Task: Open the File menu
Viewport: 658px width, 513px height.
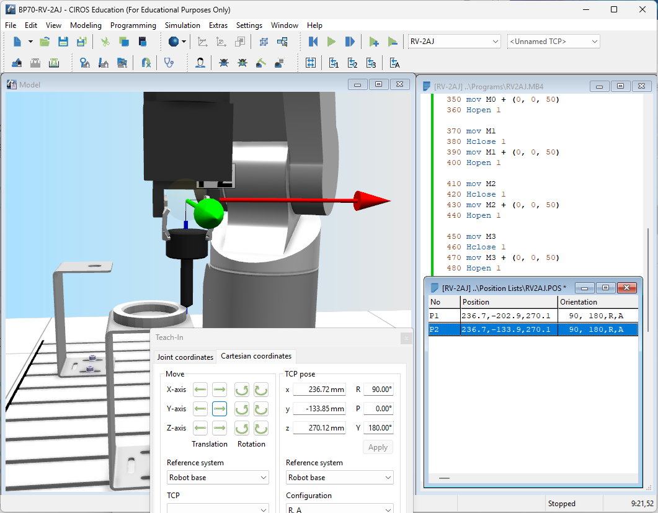Action: (11, 25)
